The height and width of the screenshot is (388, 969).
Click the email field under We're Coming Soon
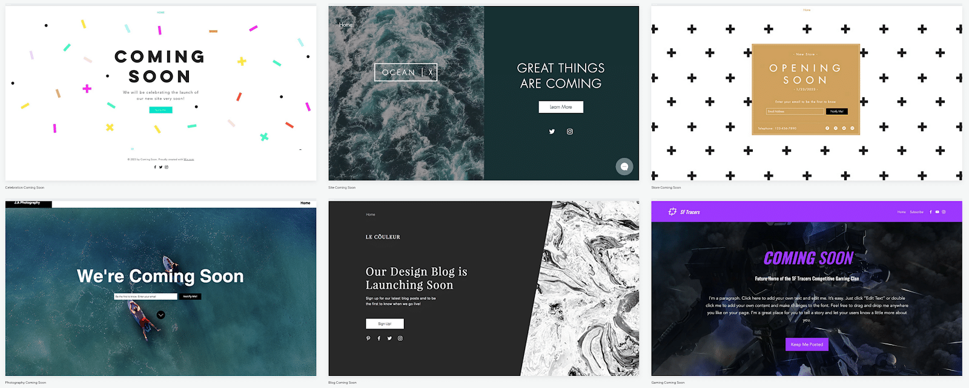click(145, 297)
